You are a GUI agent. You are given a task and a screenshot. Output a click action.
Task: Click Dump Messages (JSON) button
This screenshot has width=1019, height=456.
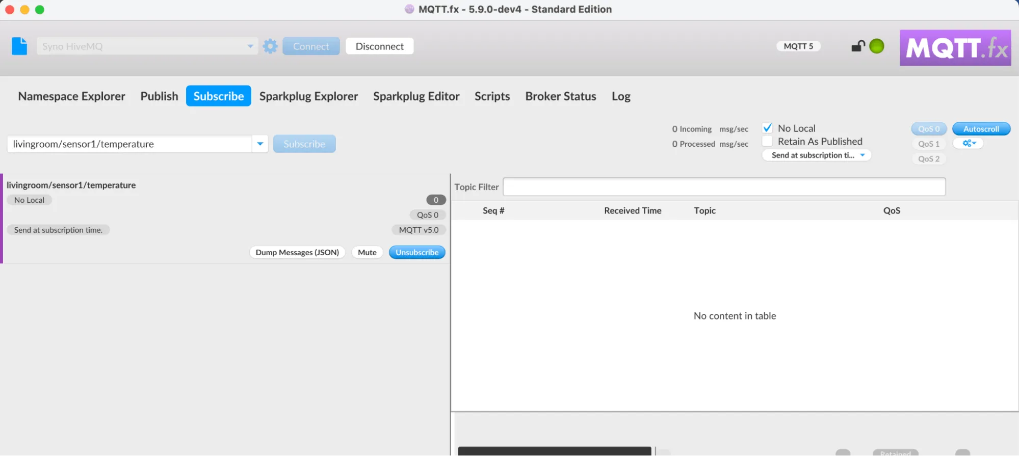click(297, 253)
